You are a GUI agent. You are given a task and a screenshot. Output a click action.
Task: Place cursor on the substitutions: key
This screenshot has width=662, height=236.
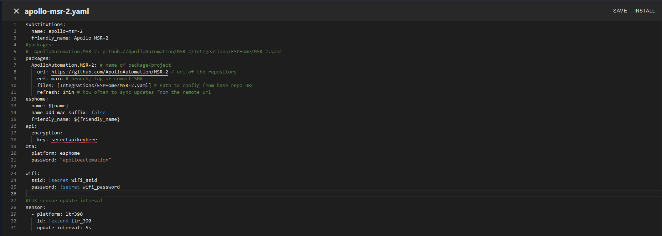pos(45,25)
